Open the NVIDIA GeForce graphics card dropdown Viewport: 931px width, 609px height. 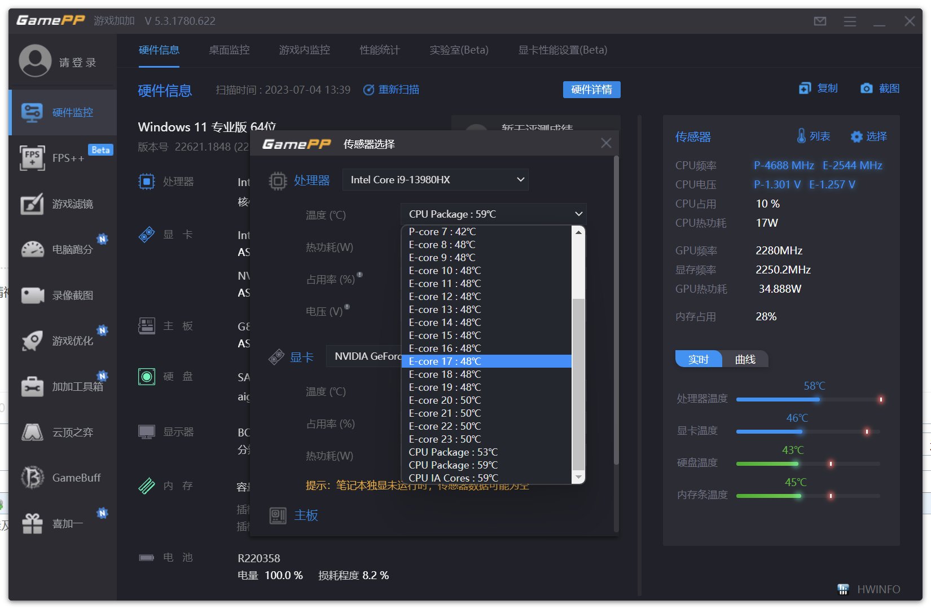(x=364, y=356)
